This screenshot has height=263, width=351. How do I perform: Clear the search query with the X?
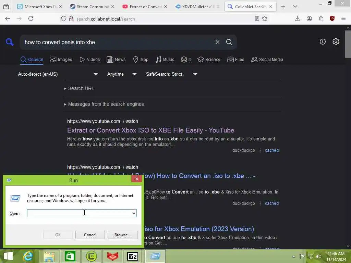[217, 42]
